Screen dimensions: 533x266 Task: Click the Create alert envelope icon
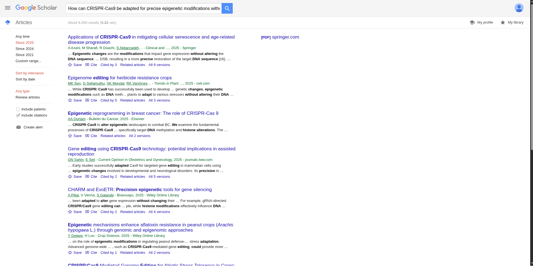click(19, 127)
